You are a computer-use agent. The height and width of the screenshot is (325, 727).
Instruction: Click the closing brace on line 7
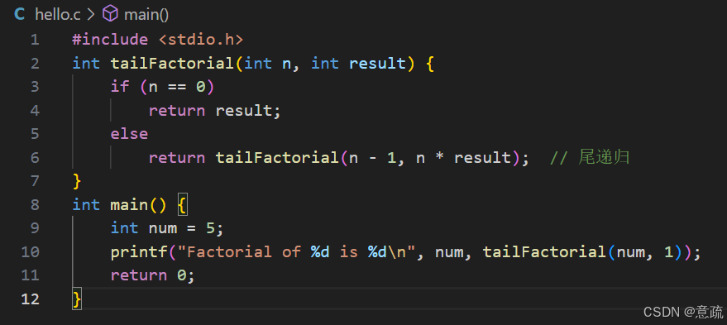click(77, 181)
